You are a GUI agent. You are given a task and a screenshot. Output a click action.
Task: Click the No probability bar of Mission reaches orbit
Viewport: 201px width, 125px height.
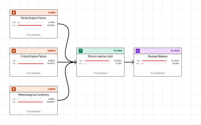pos(97,64)
